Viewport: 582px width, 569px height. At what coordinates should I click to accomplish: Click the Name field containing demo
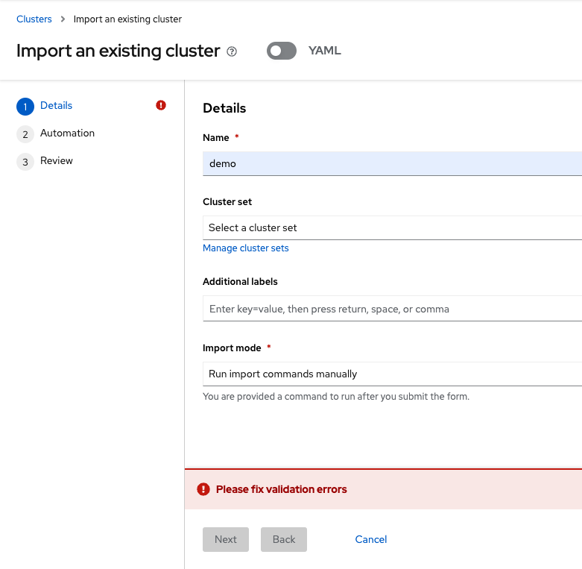pyautogui.click(x=391, y=163)
